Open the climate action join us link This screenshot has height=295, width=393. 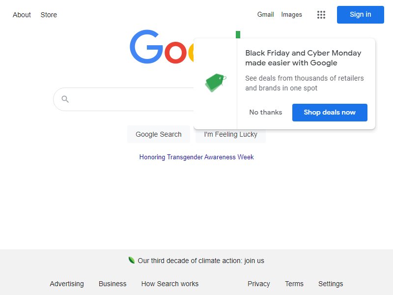(201, 261)
